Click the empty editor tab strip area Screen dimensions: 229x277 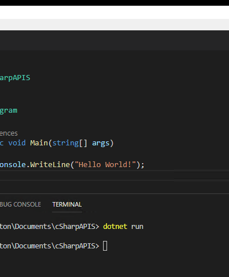[x=114, y=41]
